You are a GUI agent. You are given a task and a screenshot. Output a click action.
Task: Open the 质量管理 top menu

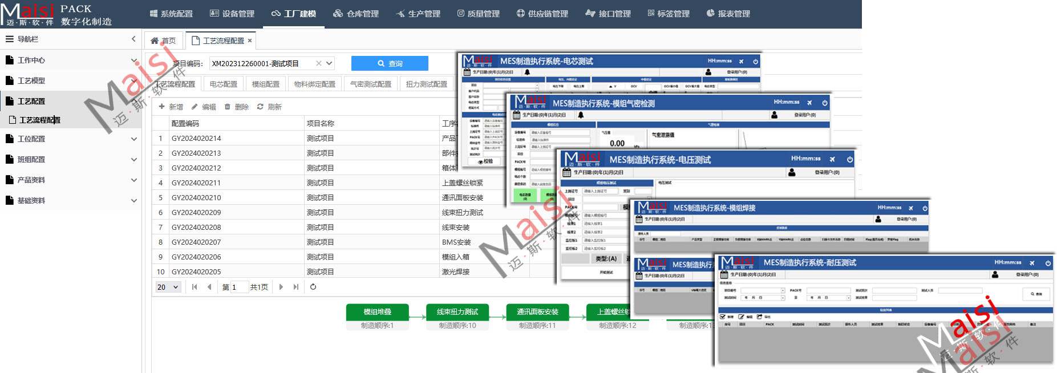point(478,14)
